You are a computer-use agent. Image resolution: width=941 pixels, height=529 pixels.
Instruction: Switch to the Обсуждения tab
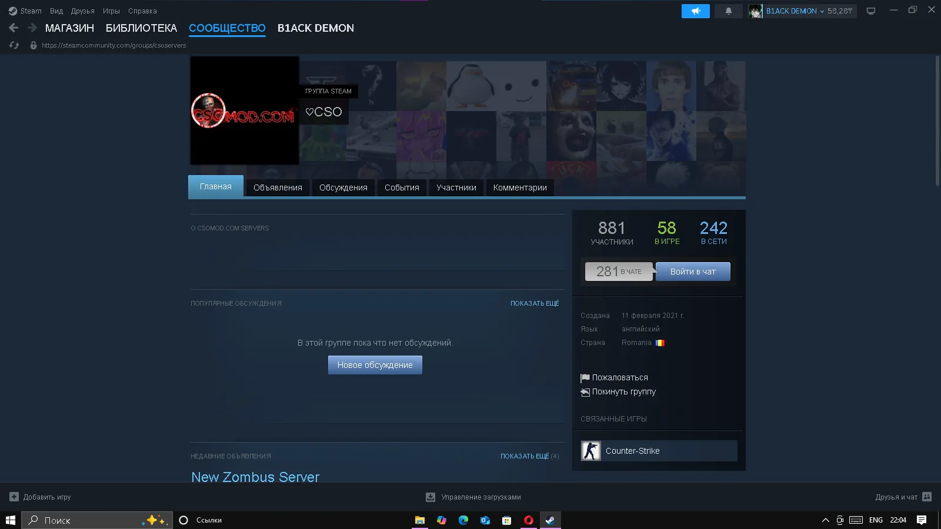(343, 188)
